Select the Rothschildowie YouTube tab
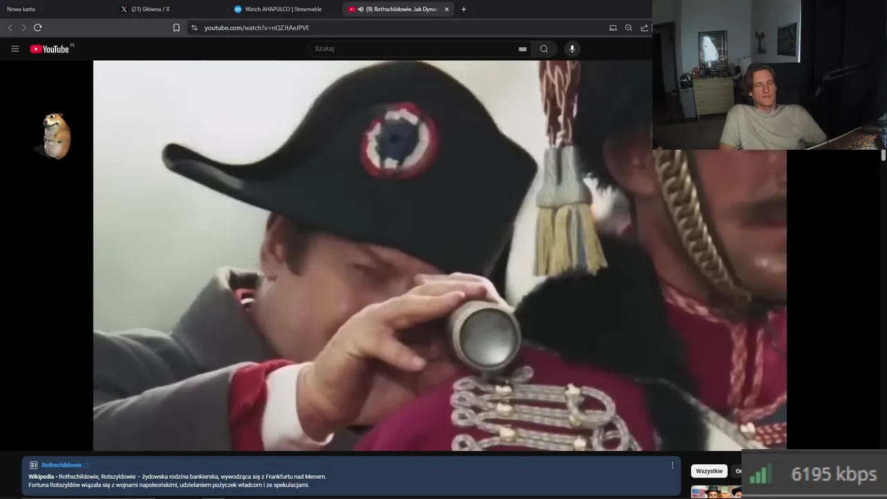Viewport: 887px width, 499px height. click(x=398, y=9)
